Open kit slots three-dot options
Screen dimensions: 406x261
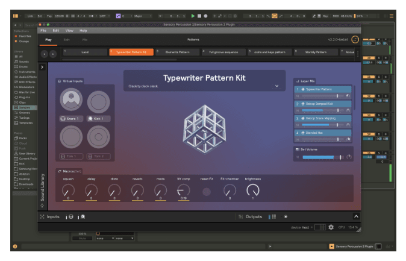tap(358, 54)
